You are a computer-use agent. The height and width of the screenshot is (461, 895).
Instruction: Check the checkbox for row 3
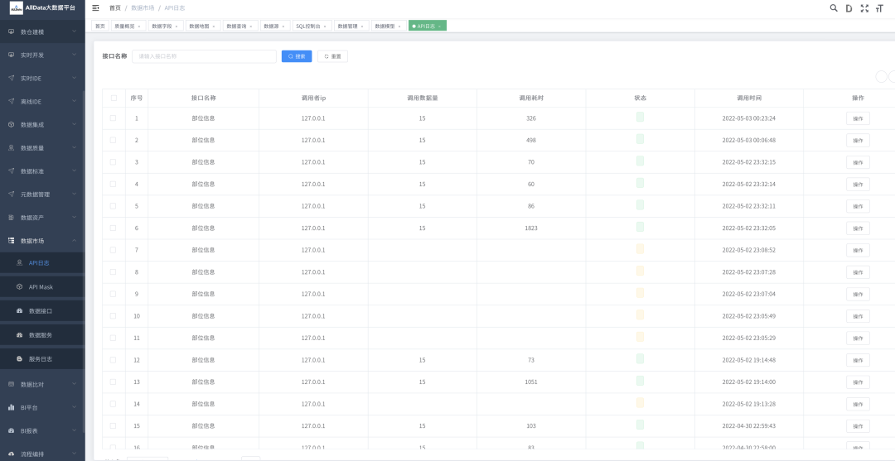114,162
